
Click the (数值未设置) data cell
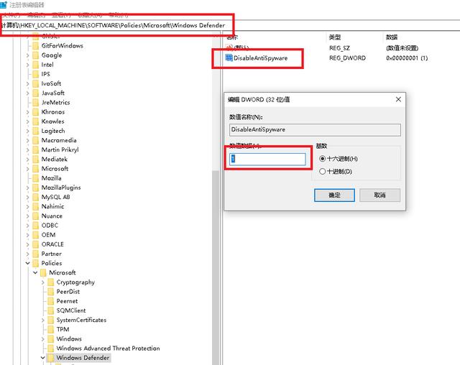tap(402, 48)
